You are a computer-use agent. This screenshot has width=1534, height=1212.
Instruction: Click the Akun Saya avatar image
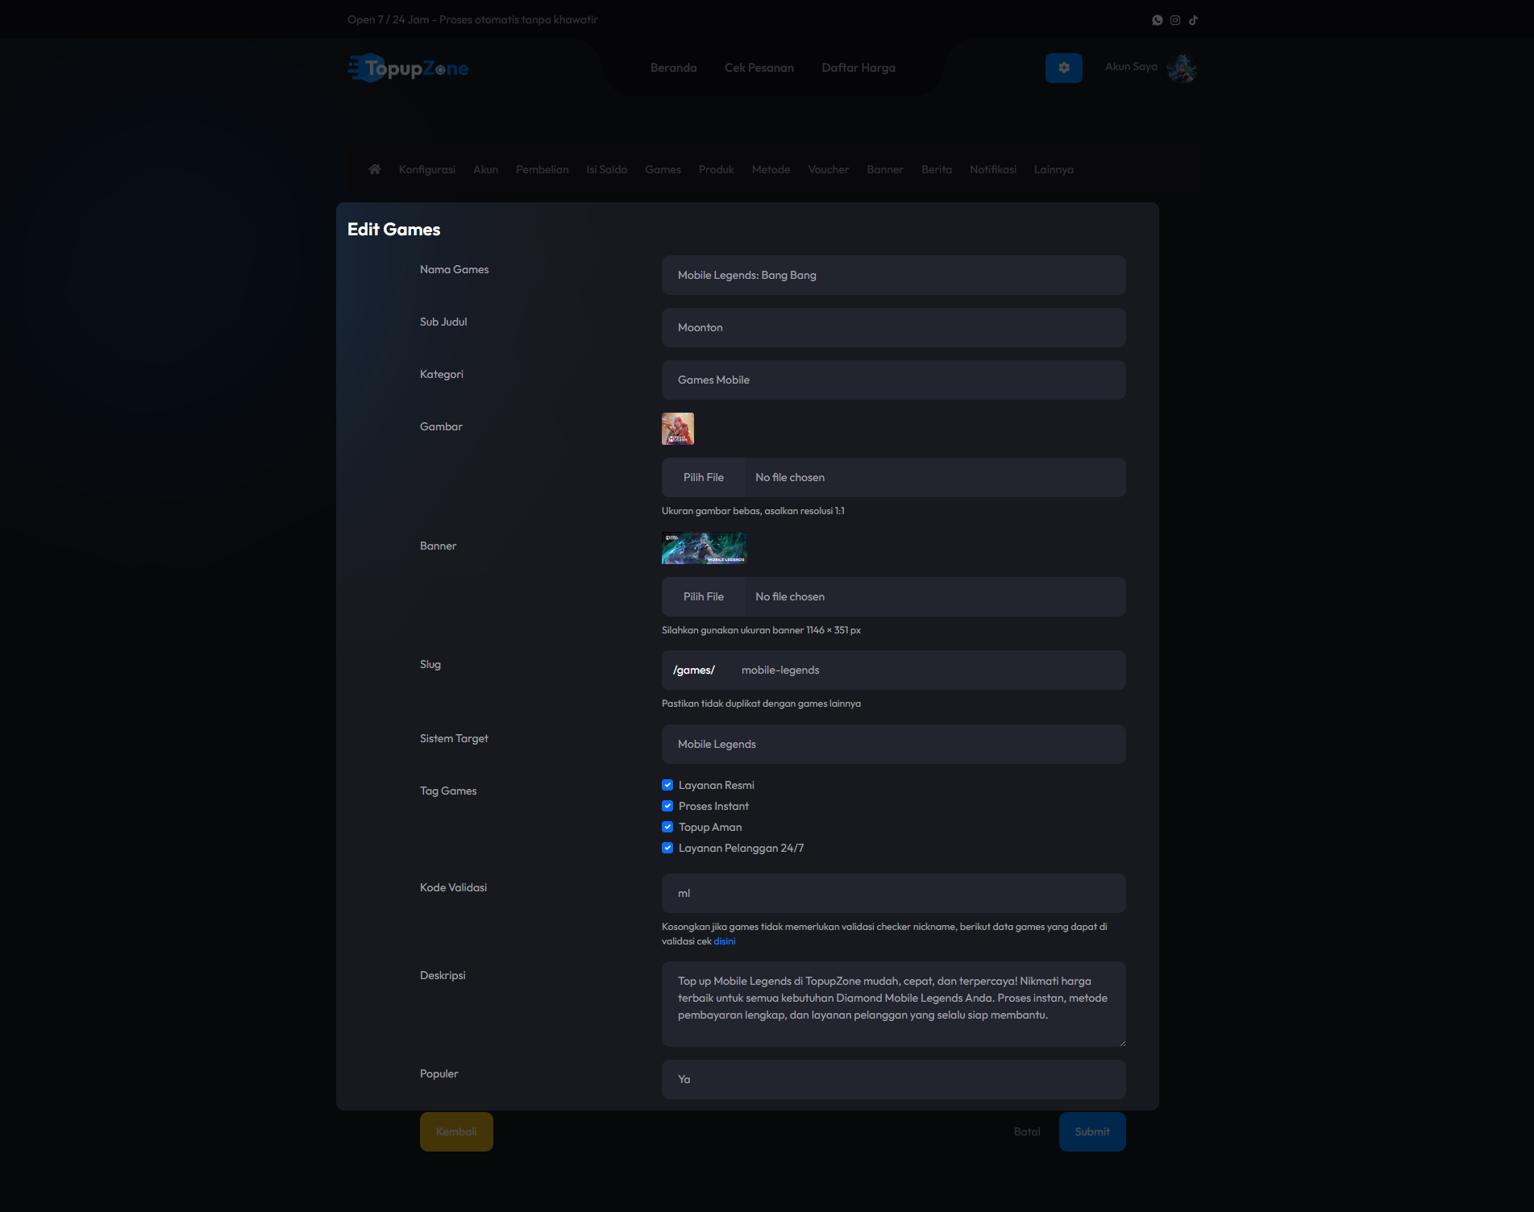click(1182, 68)
